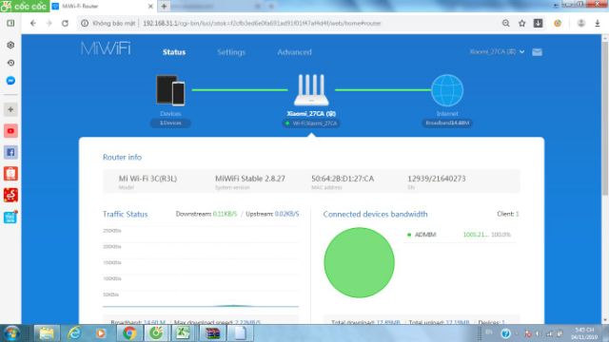This screenshot has height=342, width=609.
Task: Add a sidebar shortcut with plus icon
Action: (x=10, y=110)
